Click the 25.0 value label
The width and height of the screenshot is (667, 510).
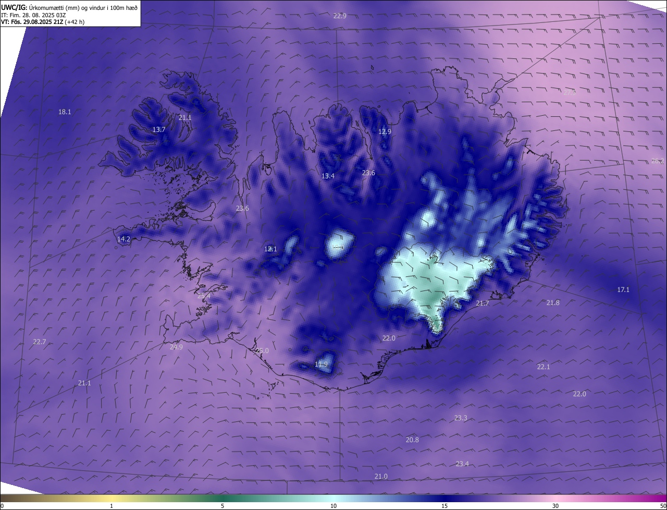click(262, 351)
